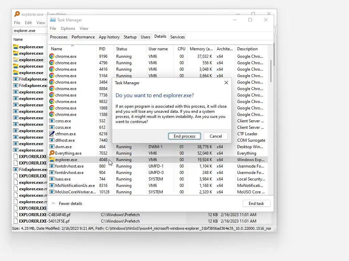Click the End process button

pyautogui.click(x=184, y=136)
